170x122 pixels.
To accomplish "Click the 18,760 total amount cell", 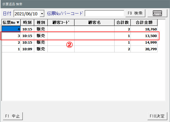I will pyautogui.click(x=144, y=29).
